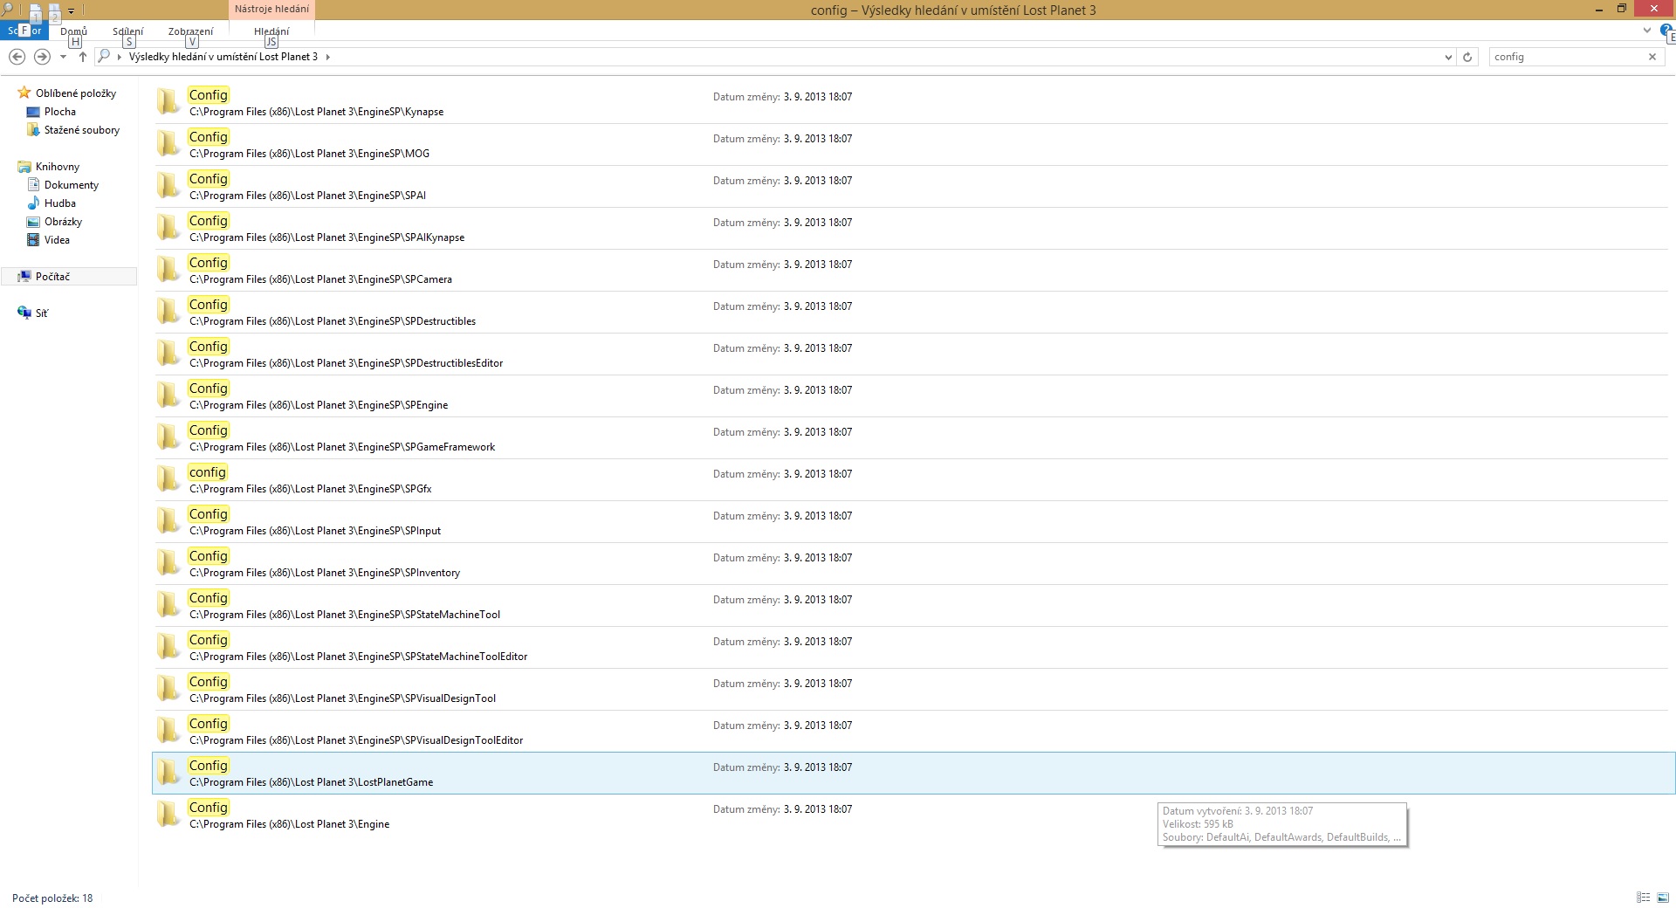Screen dimensions: 1676x908
Task: Click the New folder quick access icon
Action: [x=54, y=11]
